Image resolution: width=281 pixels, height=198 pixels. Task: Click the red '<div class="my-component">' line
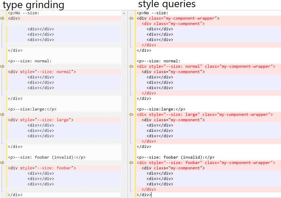point(173,24)
